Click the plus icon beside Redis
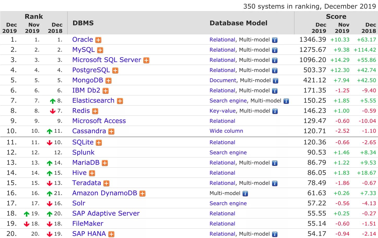This screenshot has width=378, height=238. [95, 111]
